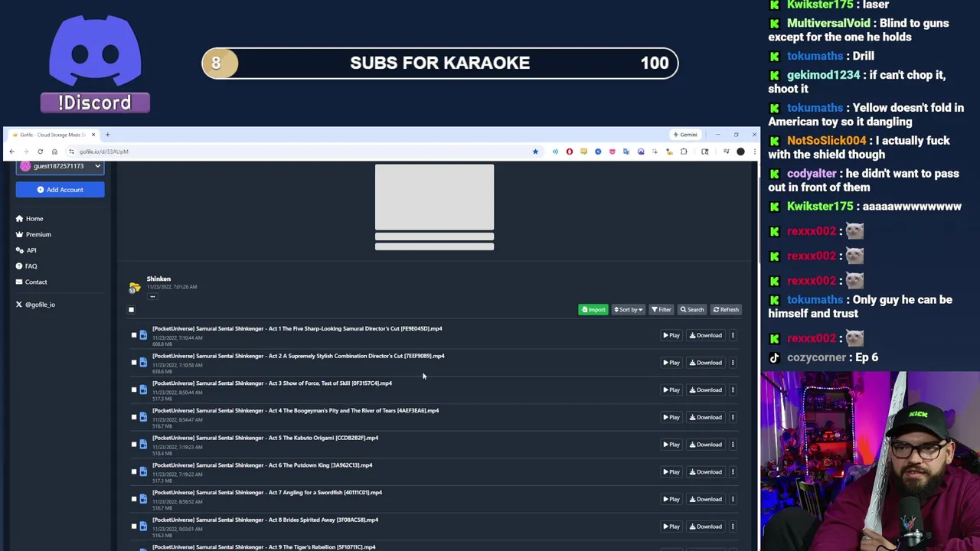Toggle the select-all files checkbox
This screenshot has height=551, width=980.
tap(131, 310)
